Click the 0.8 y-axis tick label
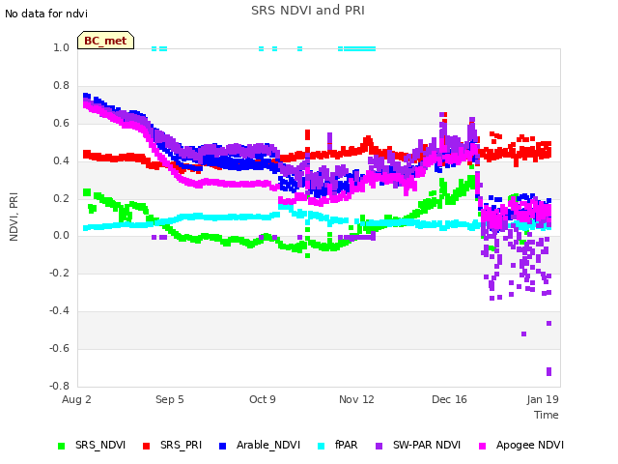 [x=61, y=86]
